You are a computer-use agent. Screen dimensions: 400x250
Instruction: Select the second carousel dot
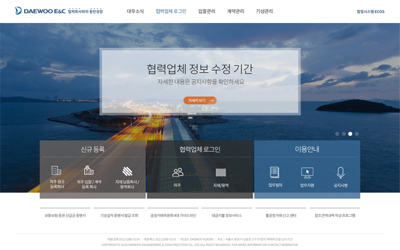pyautogui.click(x=344, y=134)
